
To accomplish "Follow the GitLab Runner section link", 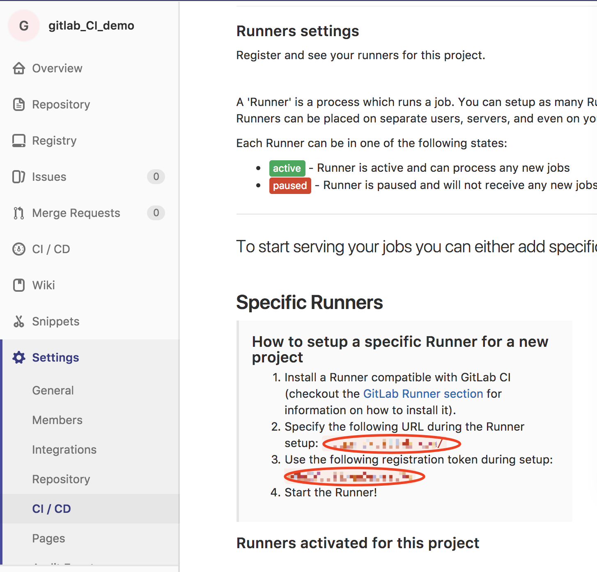I will point(423,394).
